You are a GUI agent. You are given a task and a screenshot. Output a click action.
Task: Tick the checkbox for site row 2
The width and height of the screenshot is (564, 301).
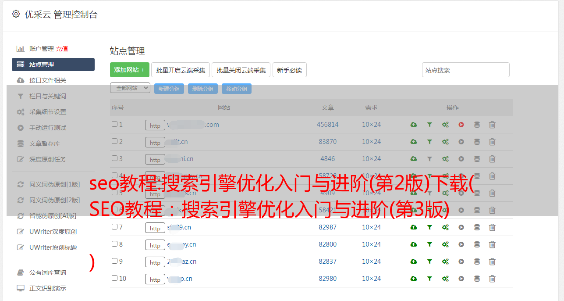click(x=114, y=141)
